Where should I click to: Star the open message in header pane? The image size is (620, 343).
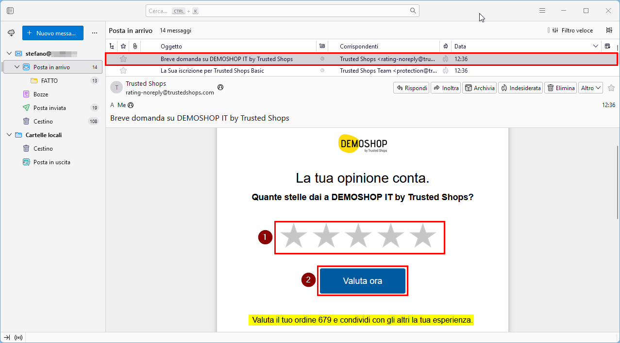611,88
